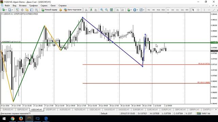Viewport: 218px width, 122px height.
Task: Toggle Chart Shift icon
Action: 122,10
